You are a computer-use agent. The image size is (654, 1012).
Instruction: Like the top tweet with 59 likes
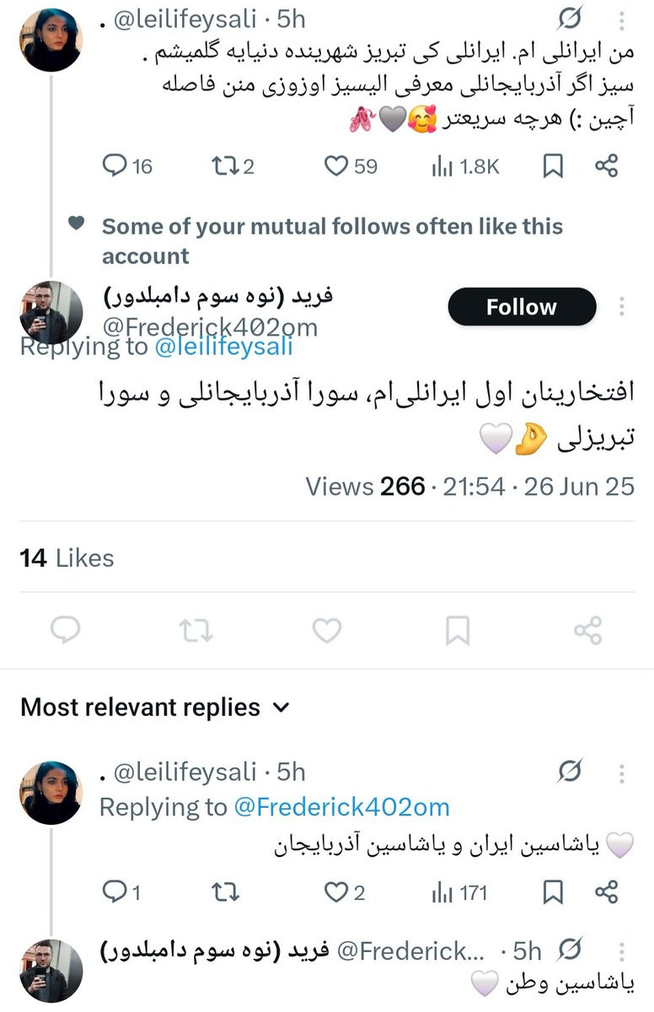click(x=351, y=166)
